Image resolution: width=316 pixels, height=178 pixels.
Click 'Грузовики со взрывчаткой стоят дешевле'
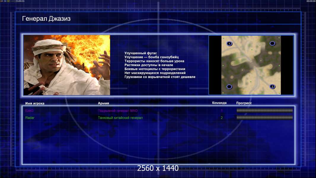160,77
